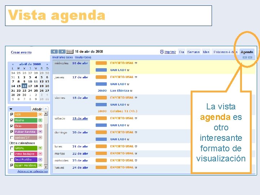
Task: Click reminder icon on 21 de abr EXPERTO USAL
Action: 136,146
